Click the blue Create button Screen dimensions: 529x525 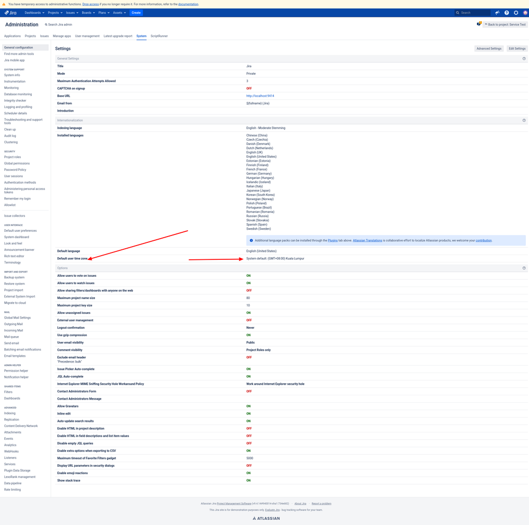[136, 13]
